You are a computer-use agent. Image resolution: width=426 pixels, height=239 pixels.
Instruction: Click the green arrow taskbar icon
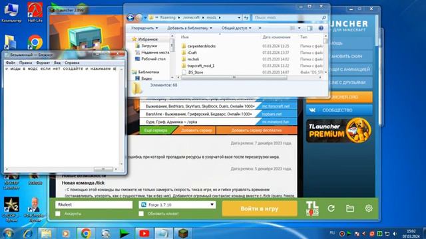[x=124, y=233]
